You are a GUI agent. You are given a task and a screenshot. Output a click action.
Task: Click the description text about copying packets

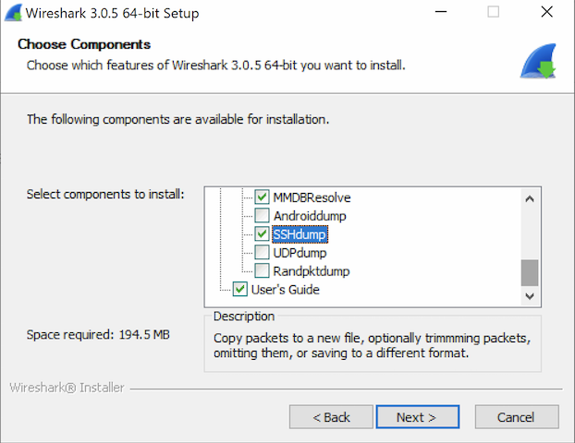tap(372, 345)
